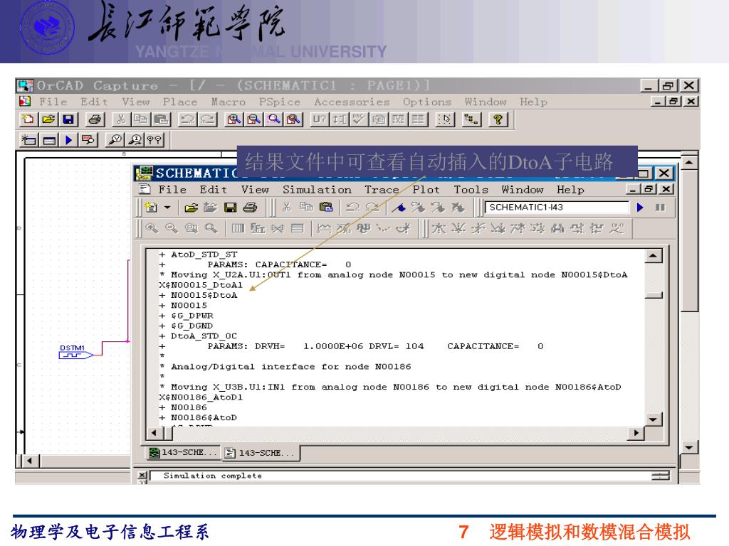Open the Place menu in OrCAD Capture
Viewport: 729px width, 546px height.
tap(180, 102)
